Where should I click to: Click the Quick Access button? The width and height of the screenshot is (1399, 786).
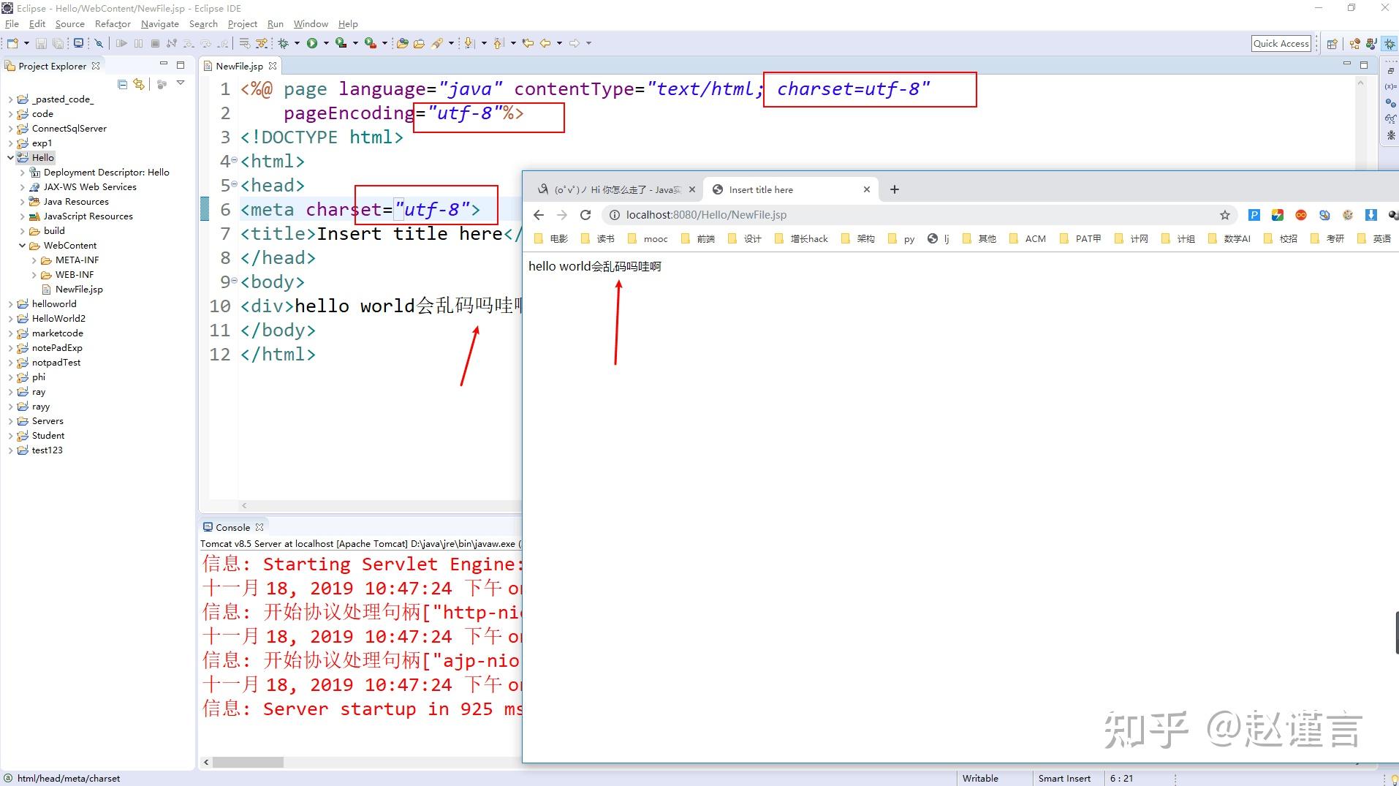pyautogui.click(x=1281, y=43)
